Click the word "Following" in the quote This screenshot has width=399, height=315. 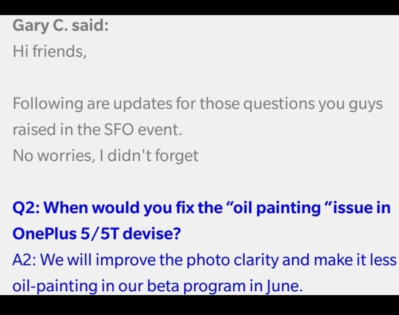click(48, 104)
